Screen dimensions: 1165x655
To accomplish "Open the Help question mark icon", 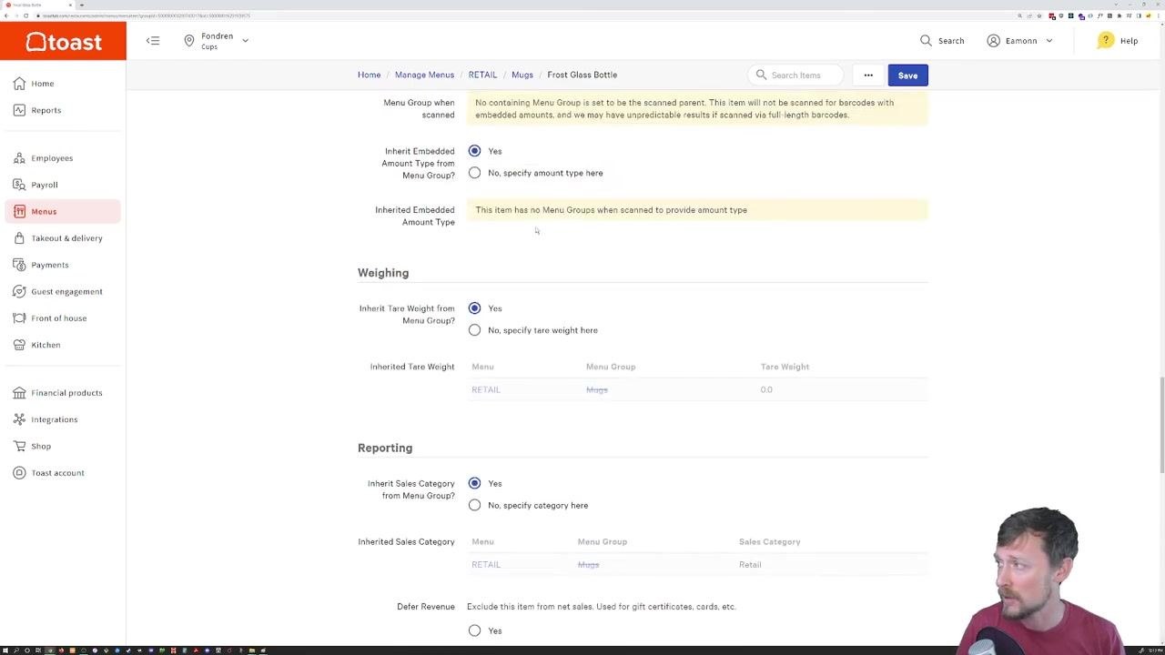I will (1105, 41).
